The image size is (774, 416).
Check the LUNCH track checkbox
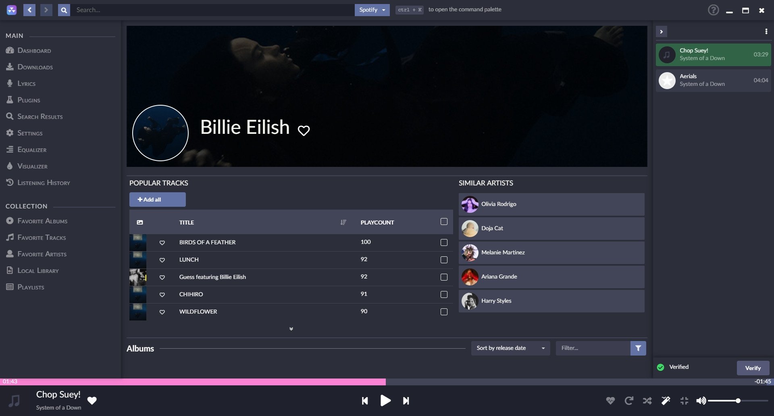click(444, 260)
